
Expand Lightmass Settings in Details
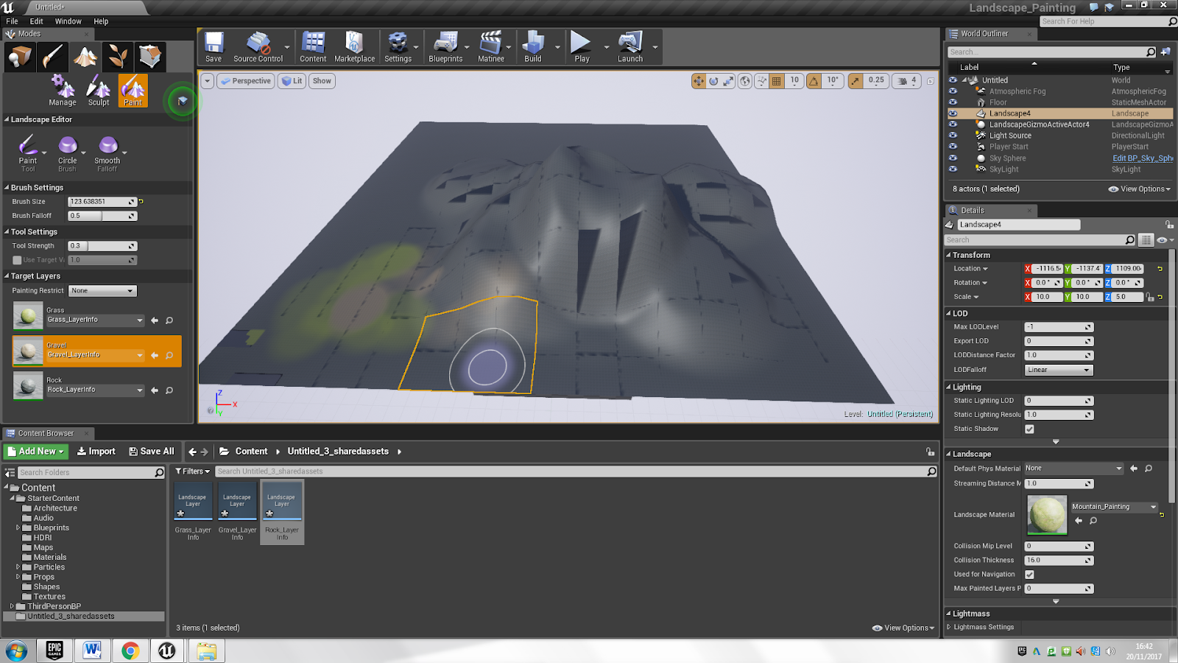949,627
